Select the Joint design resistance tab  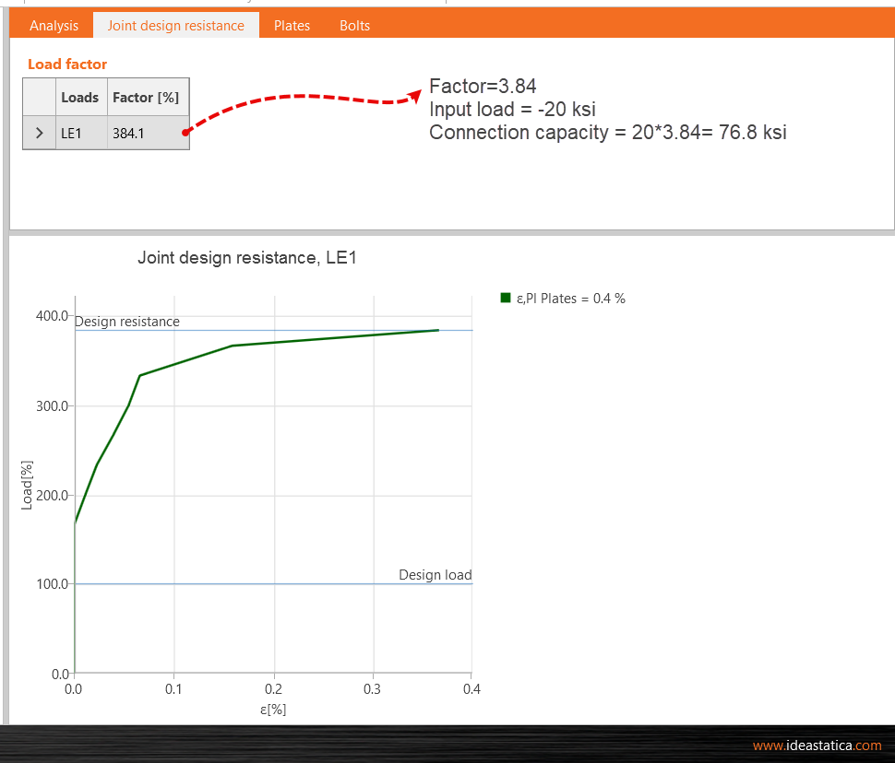[x=176, y=26]
